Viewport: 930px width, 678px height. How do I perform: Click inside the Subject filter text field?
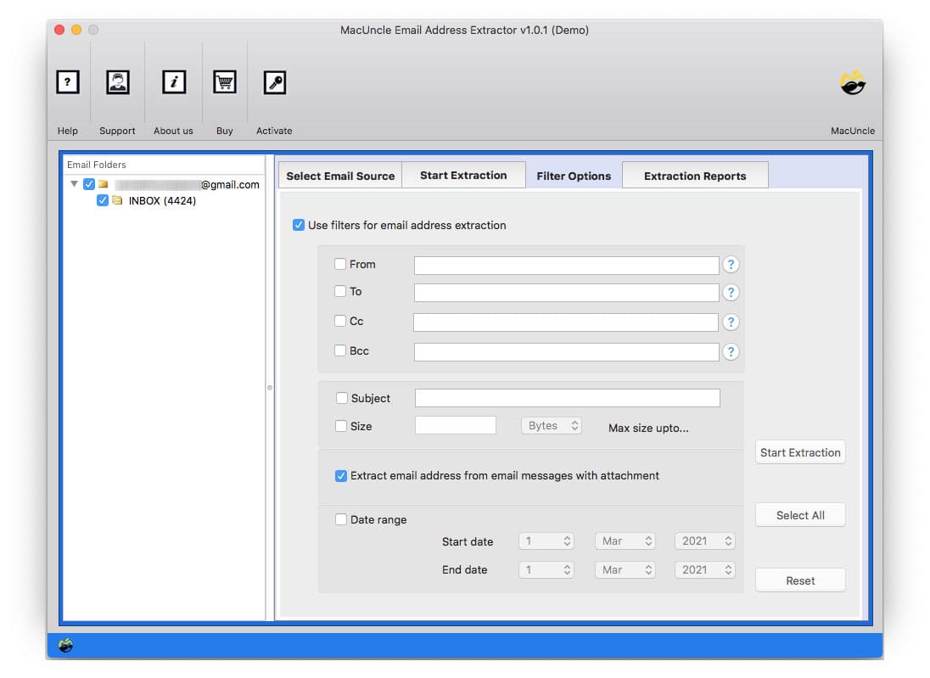point(566,397)
